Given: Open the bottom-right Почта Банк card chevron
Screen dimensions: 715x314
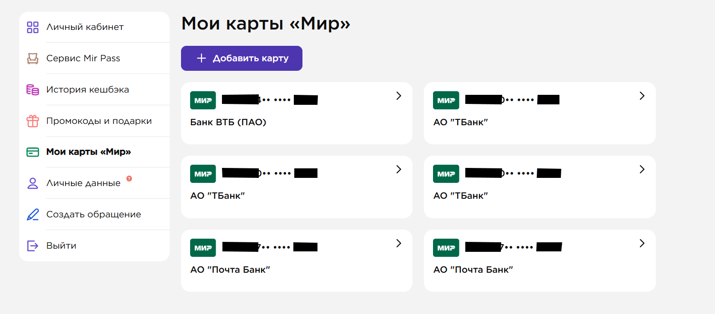Looking at the screenshot, I should tap(642, 243).
